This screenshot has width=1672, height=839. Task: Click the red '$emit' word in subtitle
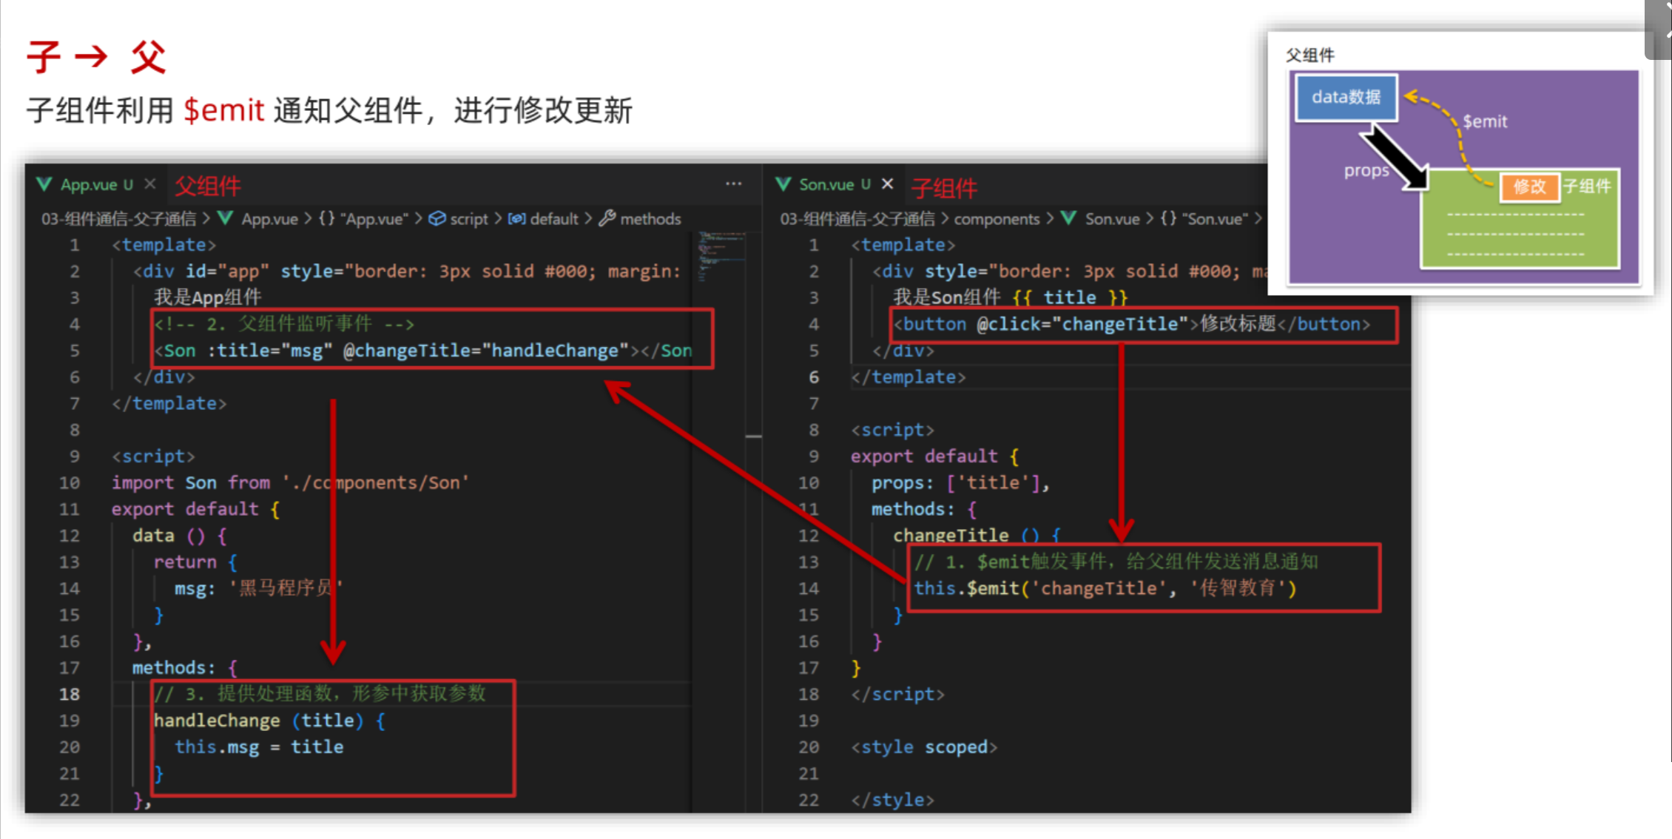click(x=224, y=110)
